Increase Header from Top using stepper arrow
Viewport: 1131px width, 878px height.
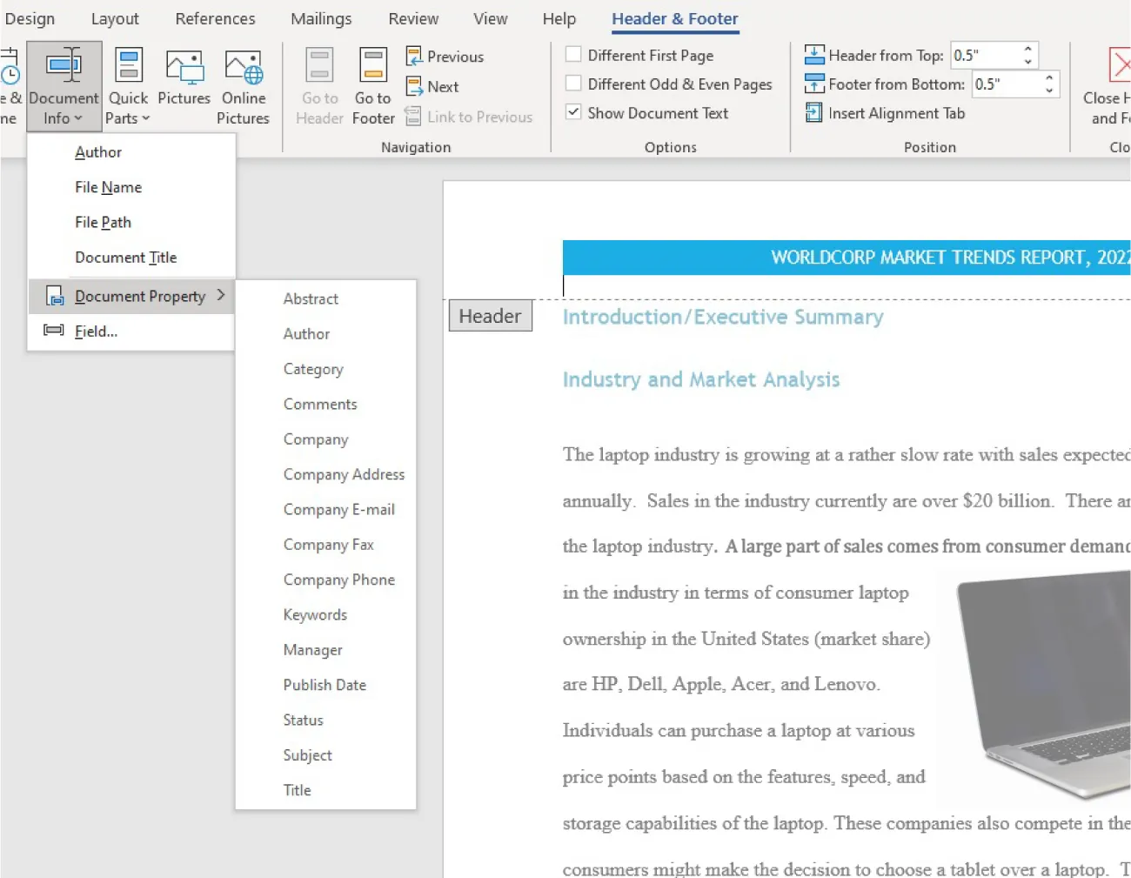[1028, 49]
